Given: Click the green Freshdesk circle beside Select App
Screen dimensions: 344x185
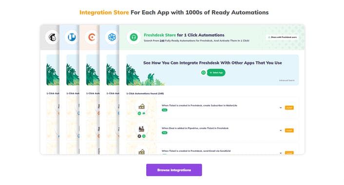Looking at the screenshot, I should tap(203, 73).
